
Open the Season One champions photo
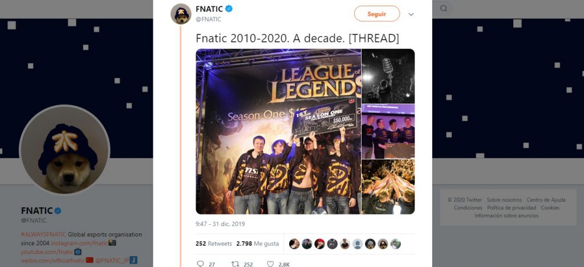tap(278, 132)
